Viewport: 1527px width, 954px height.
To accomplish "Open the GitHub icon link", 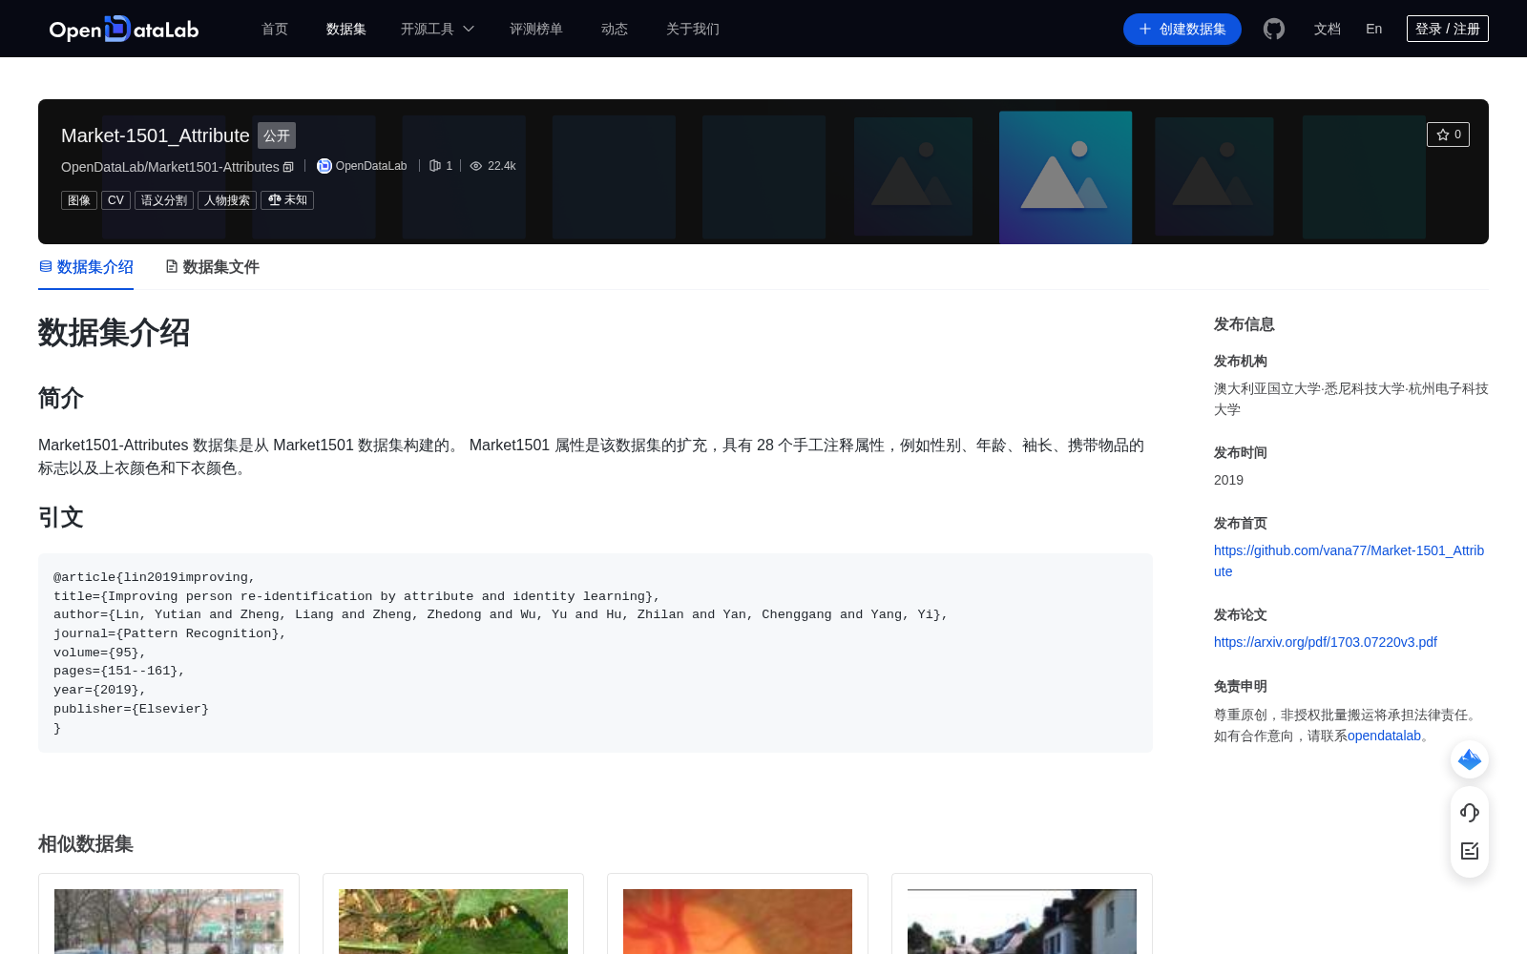I will [1273, 29].
